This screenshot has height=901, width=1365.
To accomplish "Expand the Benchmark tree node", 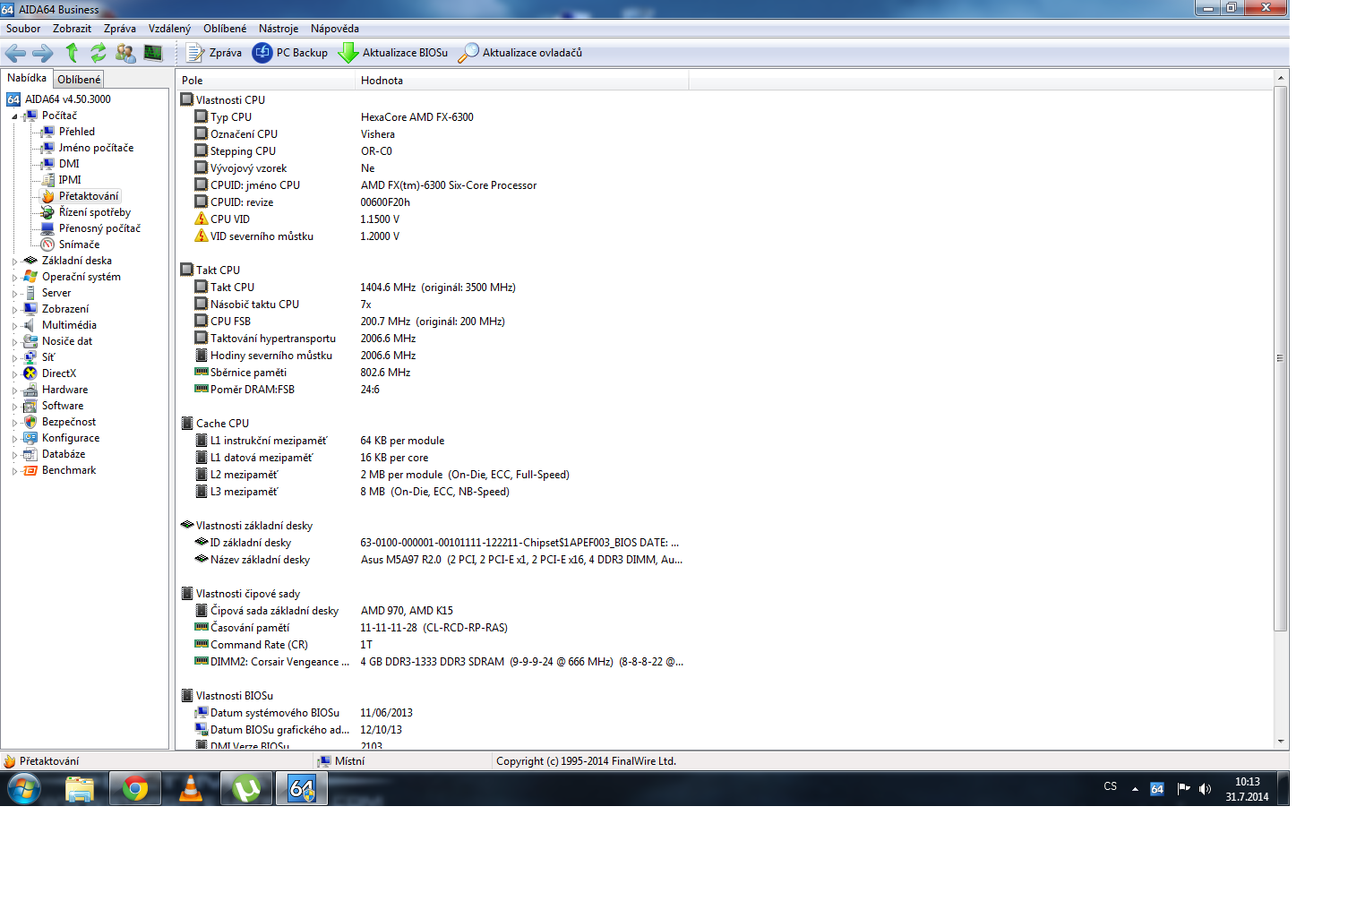I will [15, 471].
